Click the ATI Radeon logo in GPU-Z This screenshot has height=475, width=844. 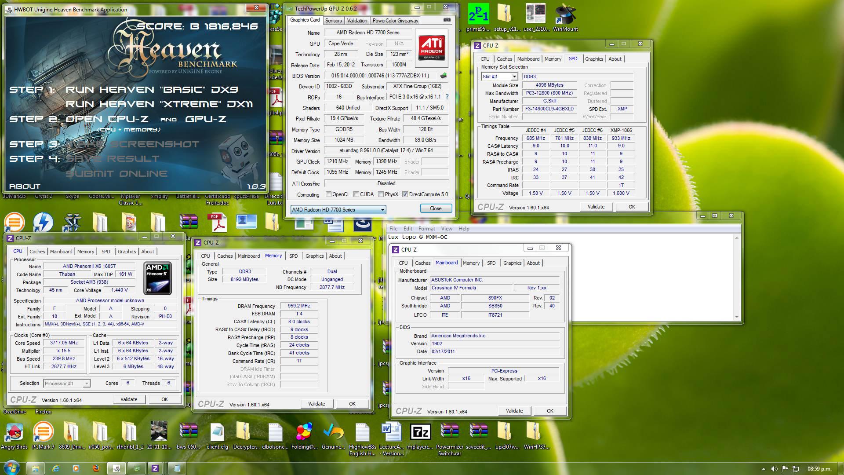pyautogui.click(x=431, y=48)
